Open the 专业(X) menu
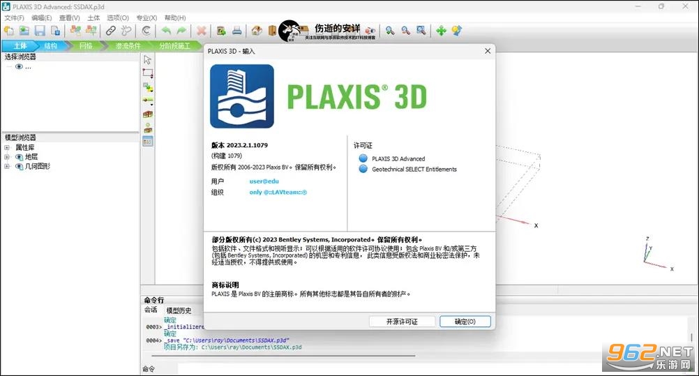The width and height of the screenshot is (699, 376). coord(146,18)
